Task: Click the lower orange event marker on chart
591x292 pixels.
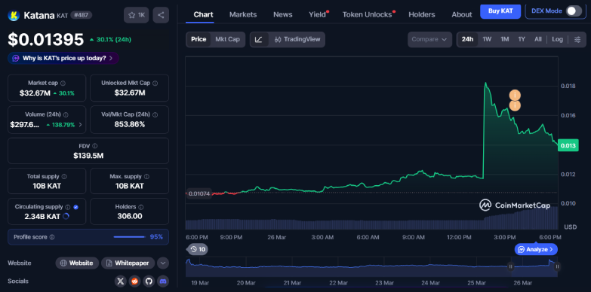Action: coord(515,105)
